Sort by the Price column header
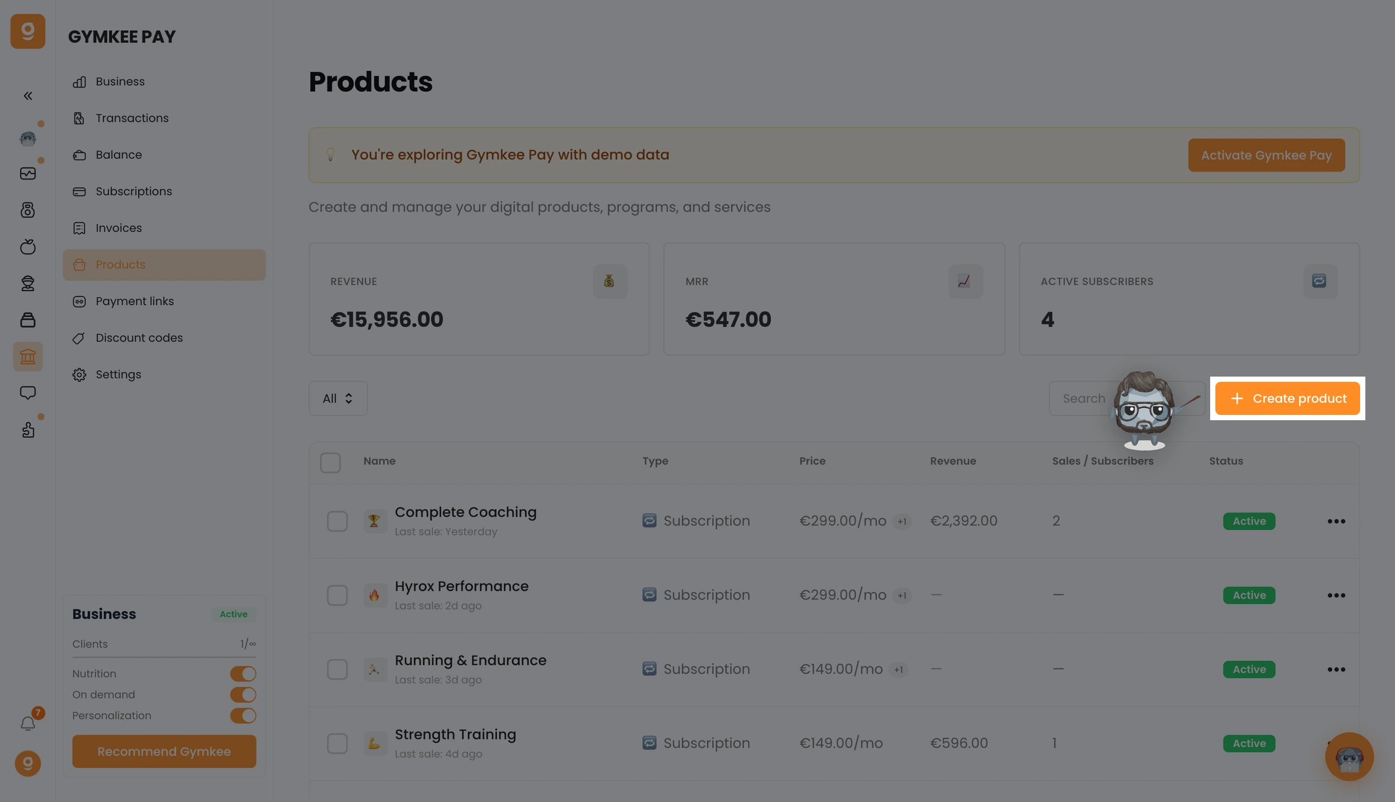 (812, 461)
